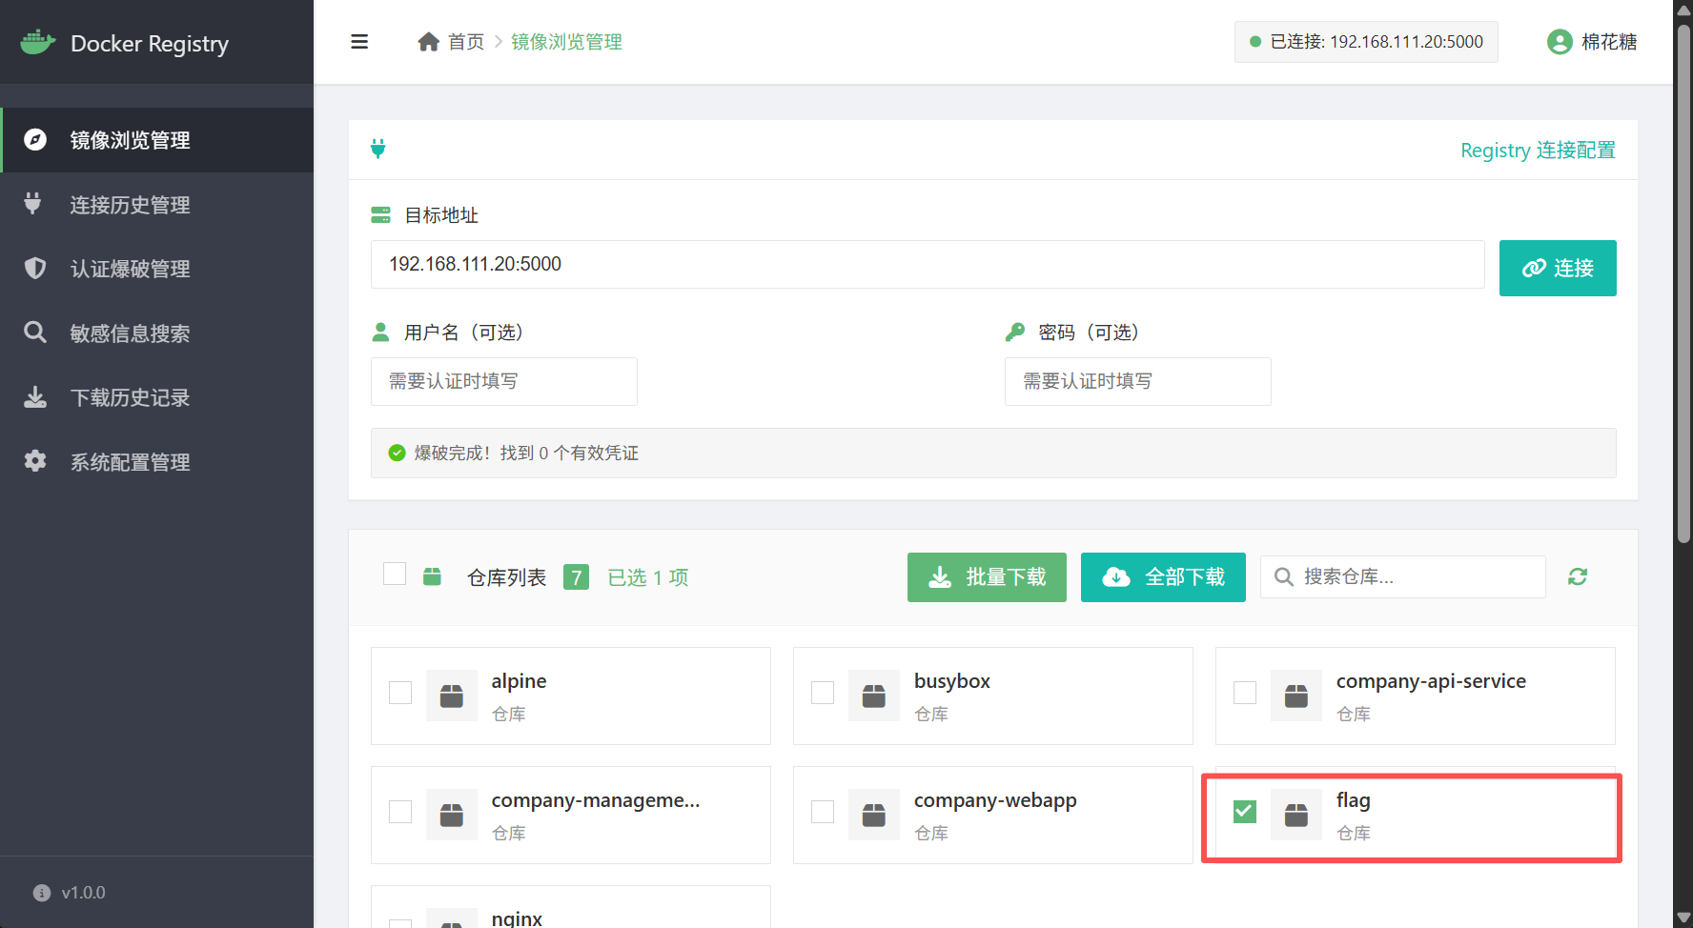Open 系统配置管理 settings

(x=130, y=462)
